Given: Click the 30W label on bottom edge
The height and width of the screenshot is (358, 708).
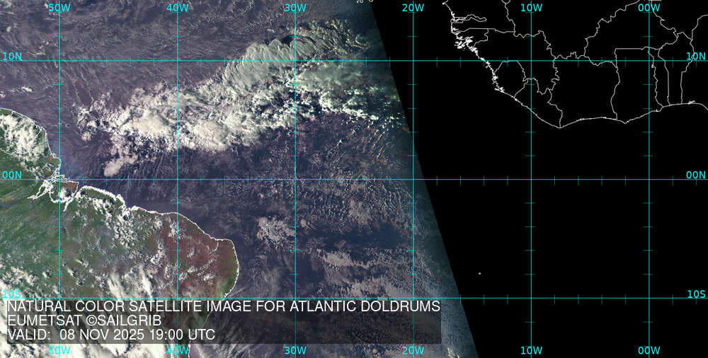Looking at the screenshot, I should [295, 350].
